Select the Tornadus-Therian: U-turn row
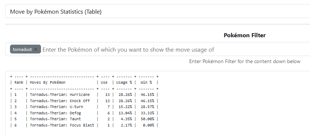310x135 pixels. tap(84, 107)
